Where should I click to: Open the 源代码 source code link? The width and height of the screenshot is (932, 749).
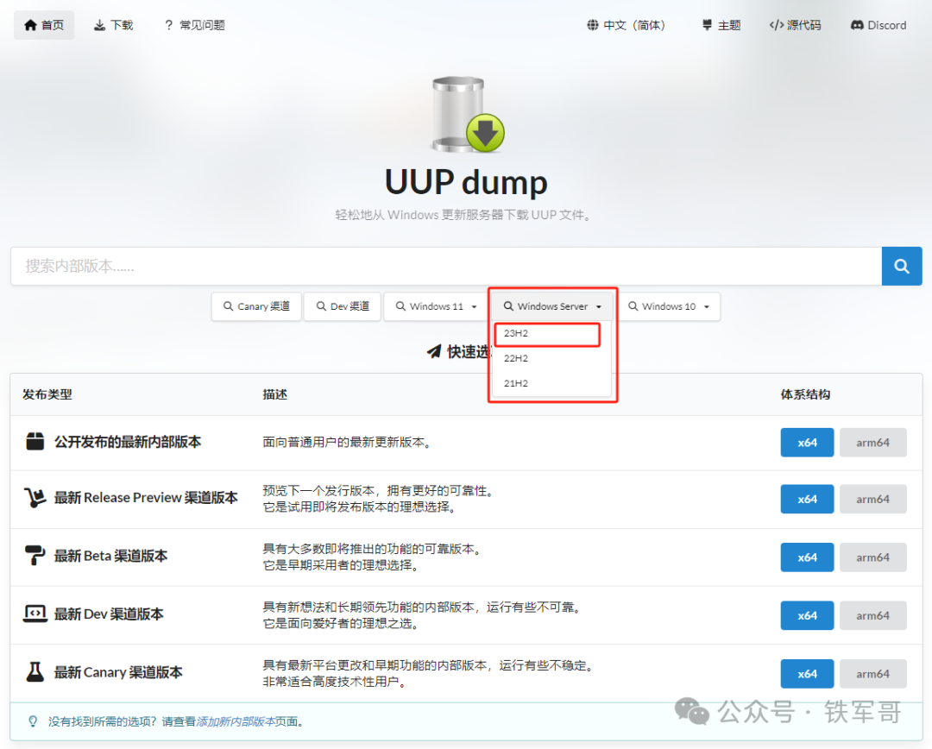pyautogui.click(x=796, y=25)
